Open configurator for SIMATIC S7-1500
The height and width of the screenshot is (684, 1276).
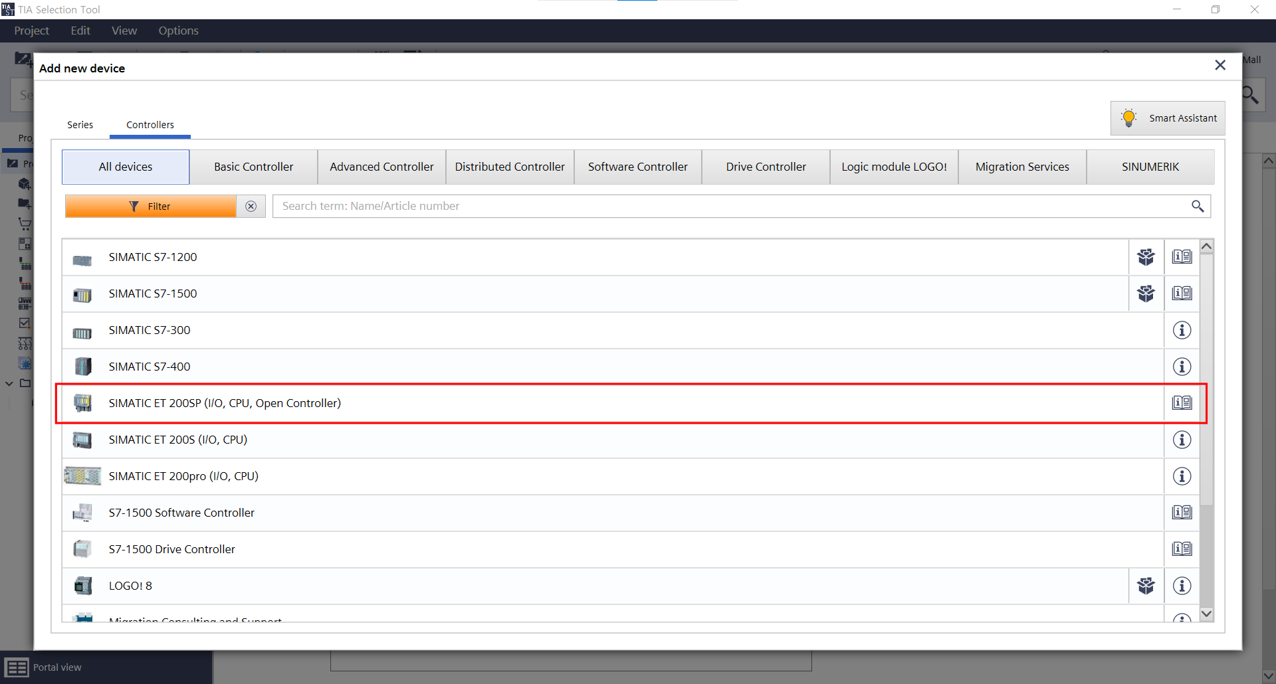1146,294
